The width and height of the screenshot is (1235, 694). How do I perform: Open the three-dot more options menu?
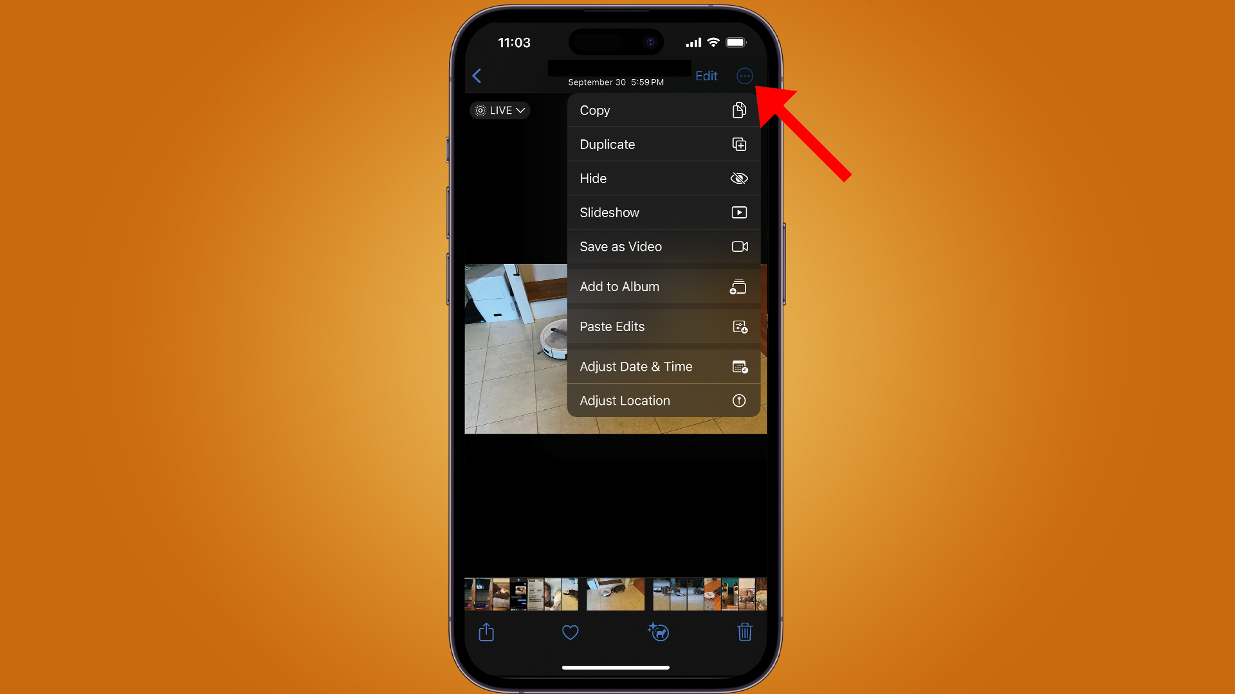[x=744, y=75]
